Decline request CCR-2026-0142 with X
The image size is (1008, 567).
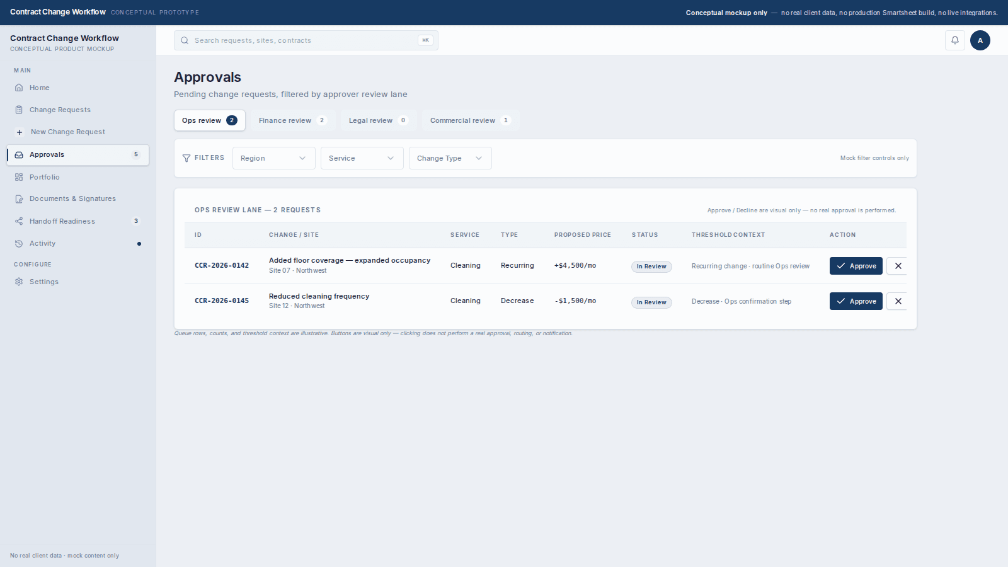(x=898, y=266)
